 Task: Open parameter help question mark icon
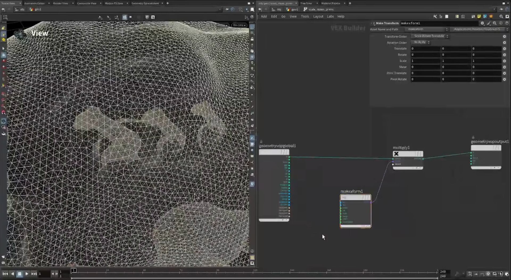507,23
